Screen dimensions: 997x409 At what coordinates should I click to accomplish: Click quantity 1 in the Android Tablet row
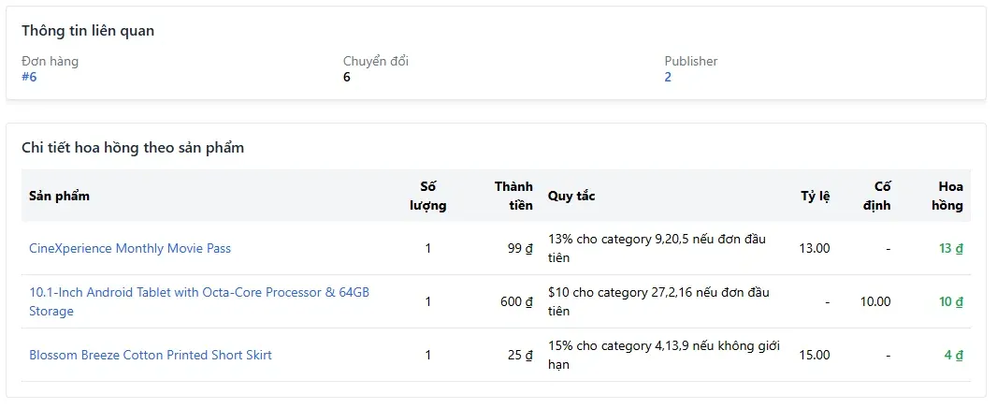tap(428, 301)
